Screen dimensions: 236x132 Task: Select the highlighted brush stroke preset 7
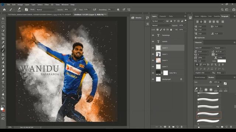pos(209,115)
